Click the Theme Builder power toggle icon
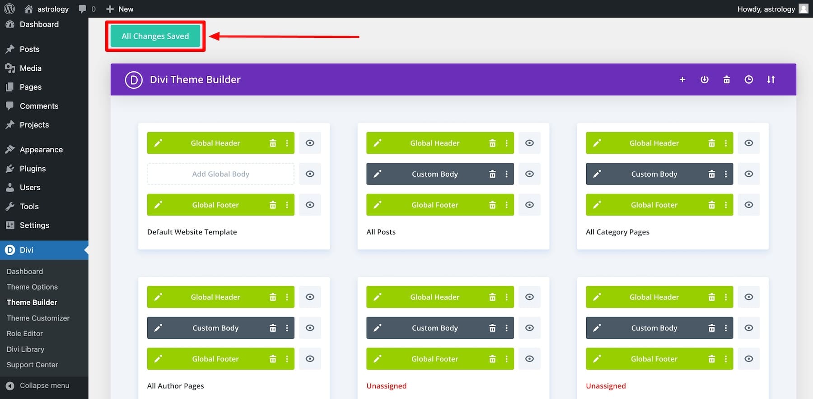 click(x=704, y=80)
